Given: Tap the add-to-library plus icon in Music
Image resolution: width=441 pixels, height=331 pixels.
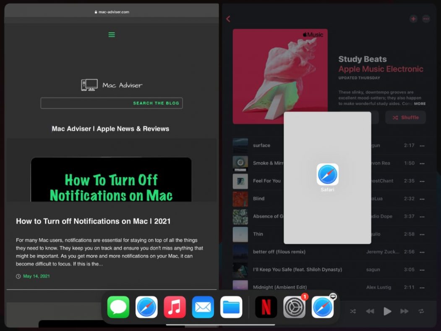Looking at the screenshot, I should [x=413, y=18].
